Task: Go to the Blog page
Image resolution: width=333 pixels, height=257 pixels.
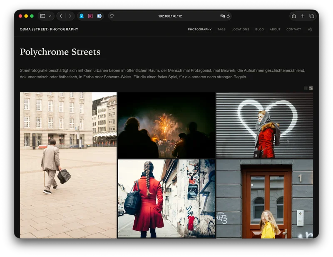Action: pos(259,30)
